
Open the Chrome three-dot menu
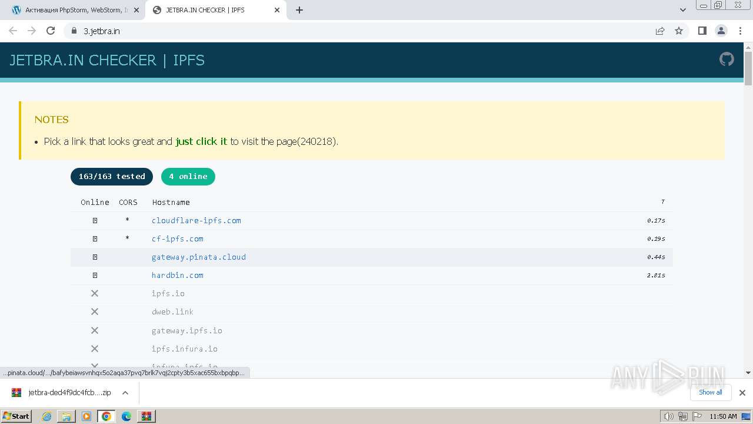click(x=740, y=31)
